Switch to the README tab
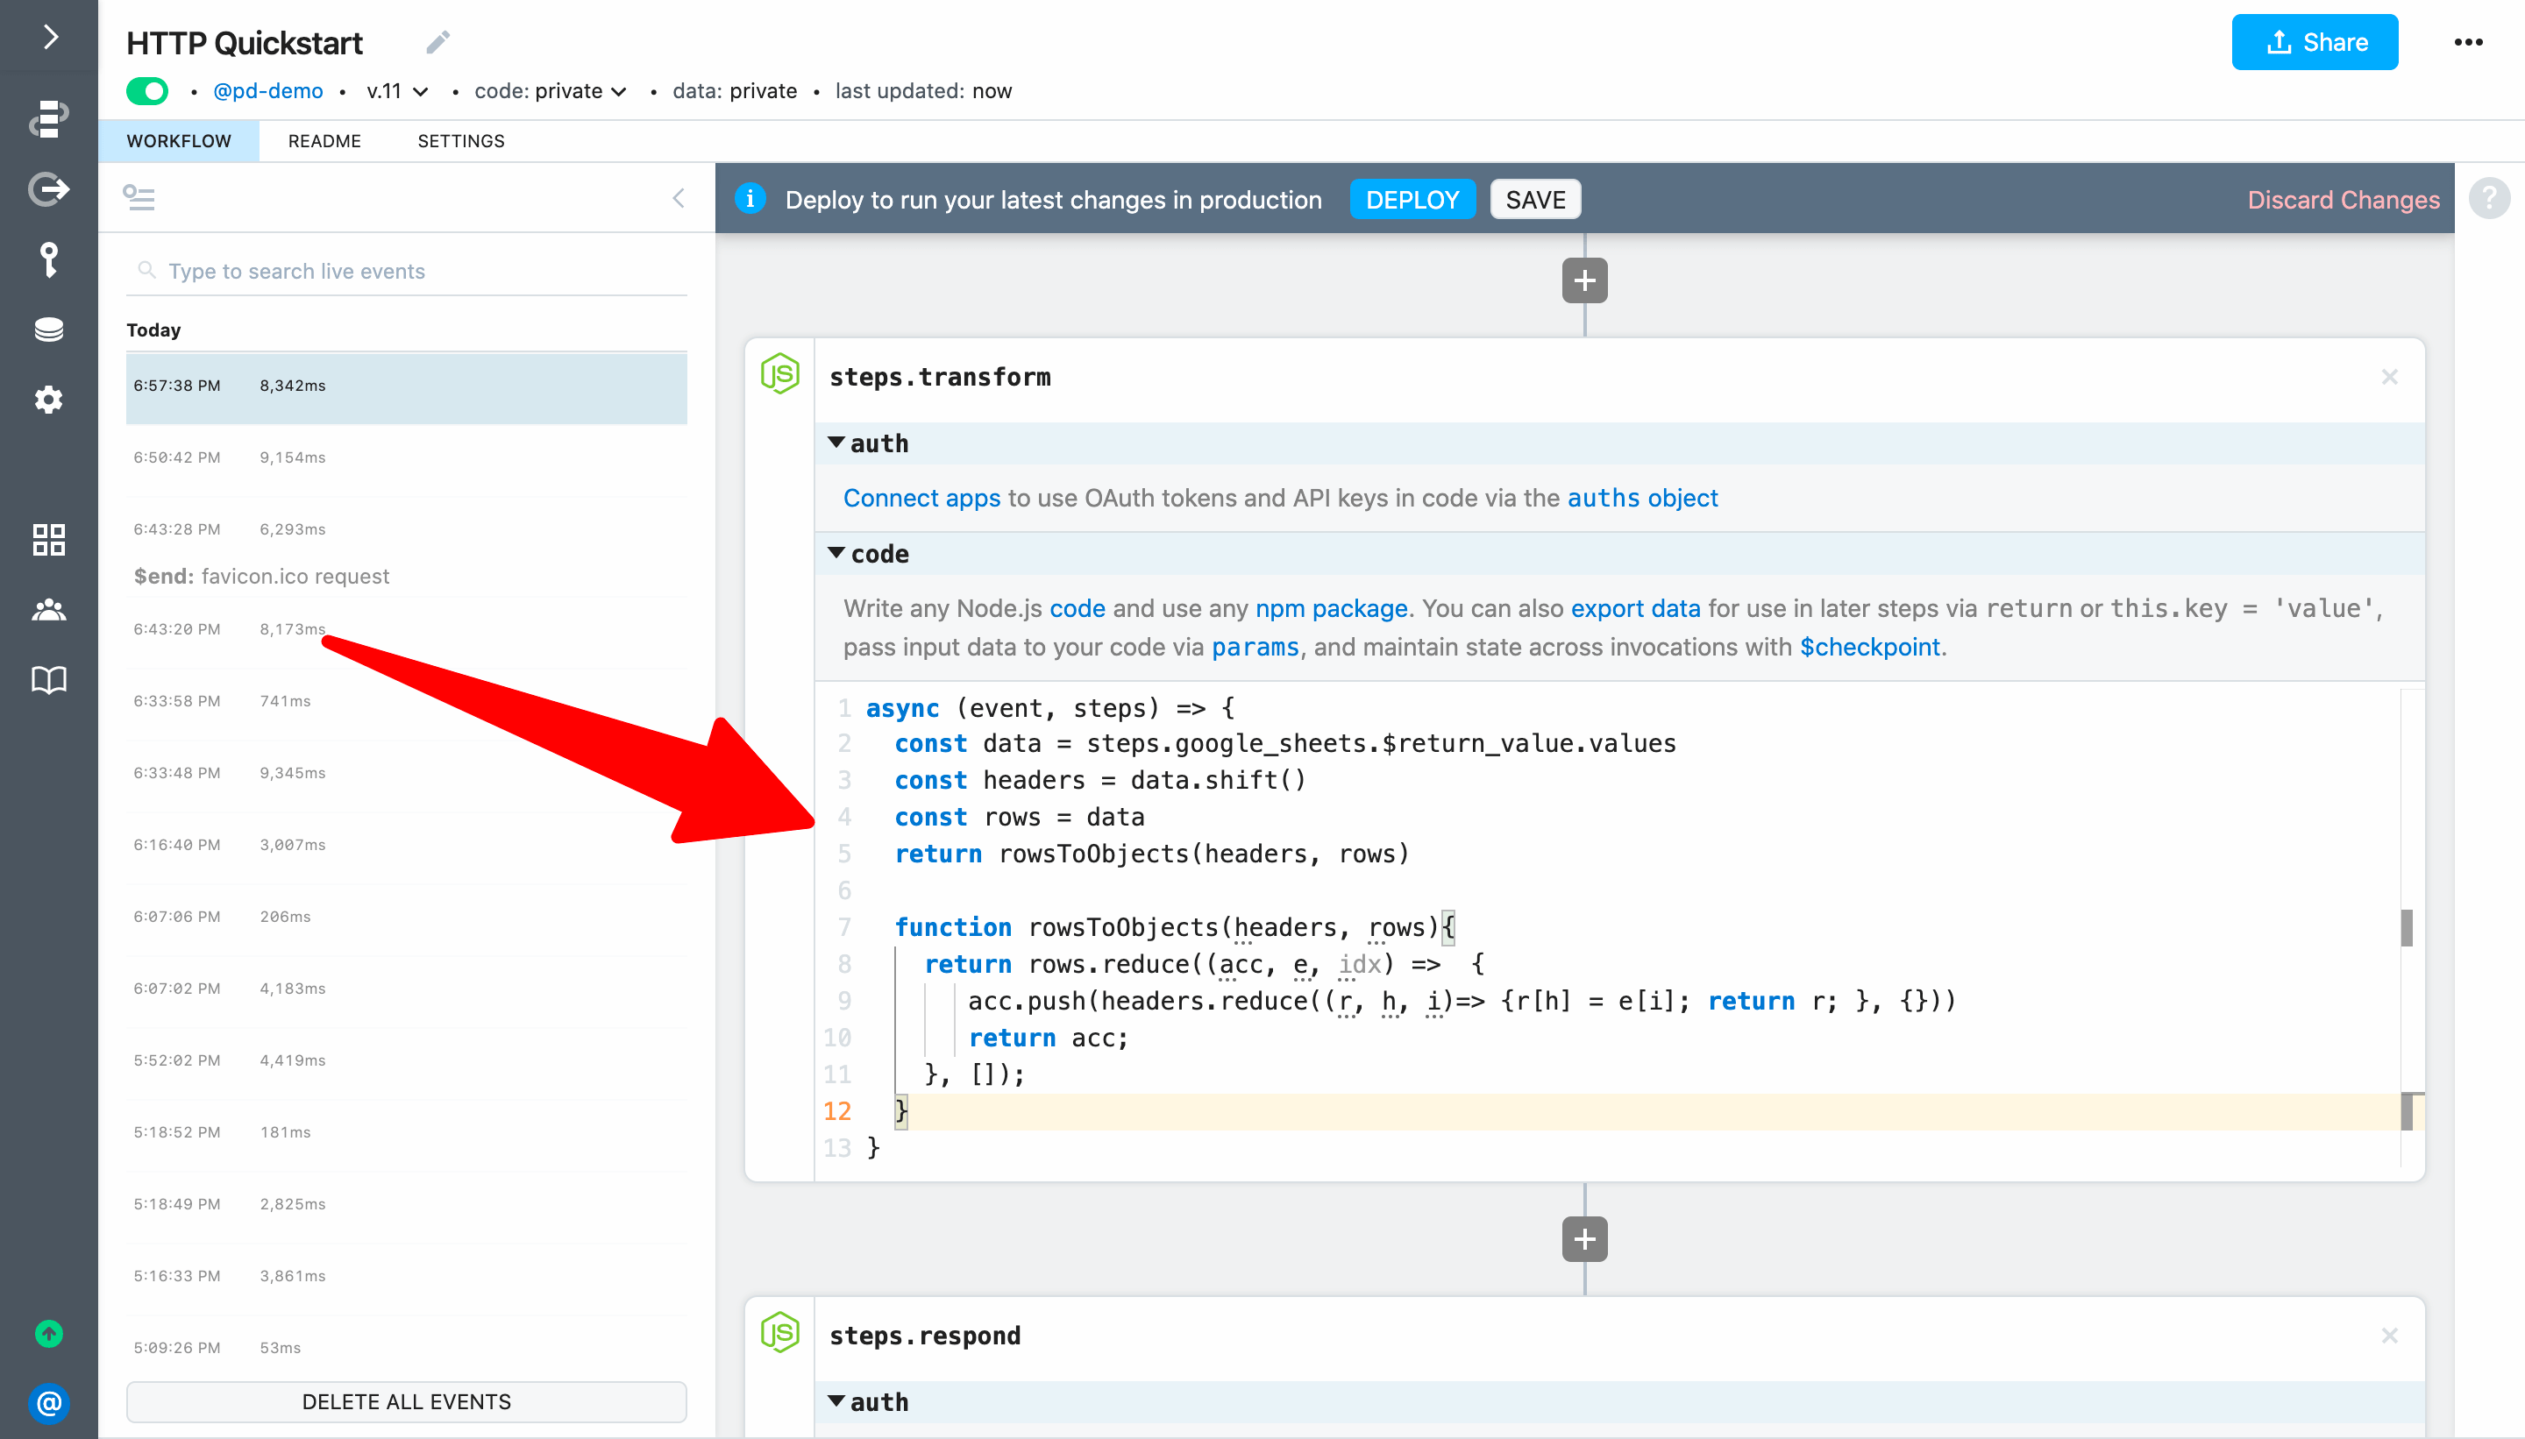Viewport: 2525px width, 1439px height. [324, 141]
